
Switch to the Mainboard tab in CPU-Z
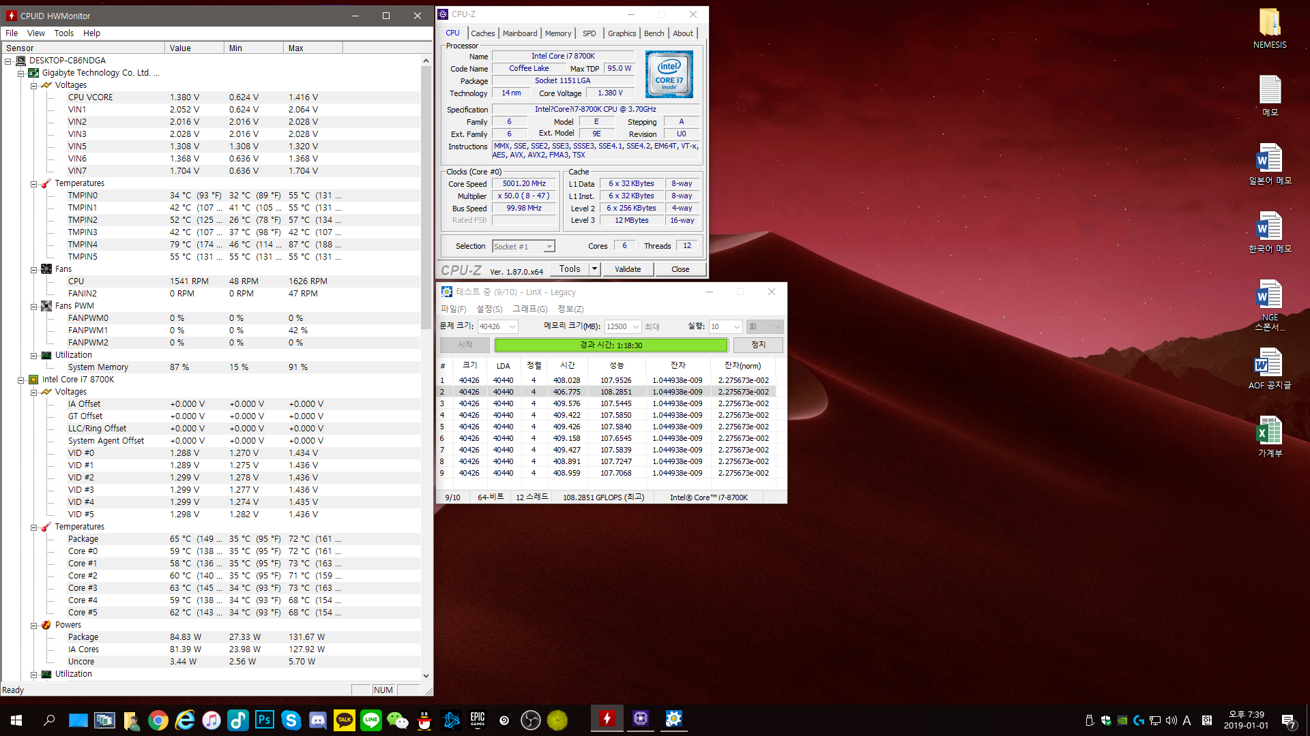tap(519, 33)
